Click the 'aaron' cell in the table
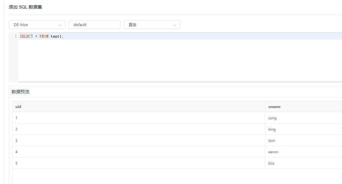This screenshot has width=342, height=184. pyautogui.click(x=273, y=152)
